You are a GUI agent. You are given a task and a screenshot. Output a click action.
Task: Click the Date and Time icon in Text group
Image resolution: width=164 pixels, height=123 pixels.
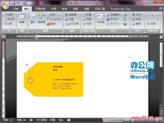point(125,19)
